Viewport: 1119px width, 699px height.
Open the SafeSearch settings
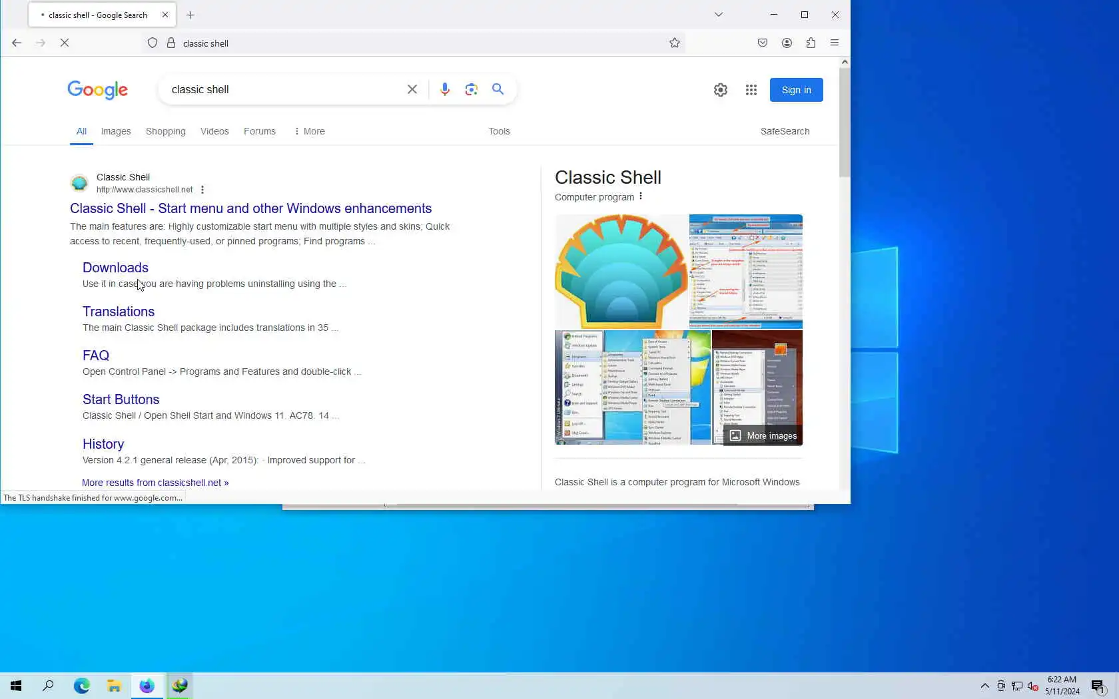[785, 131]
